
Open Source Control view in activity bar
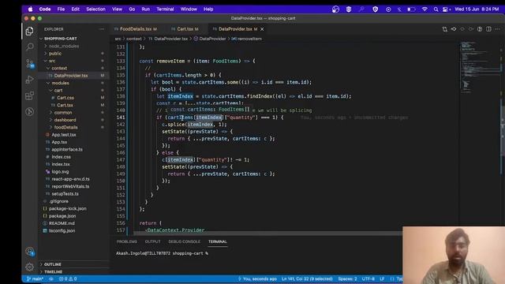(30, 63)
